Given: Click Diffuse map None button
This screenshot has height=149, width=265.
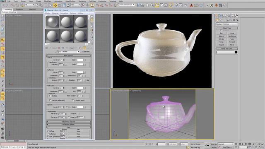Looking at the screenshot, I should click(78, 131).
